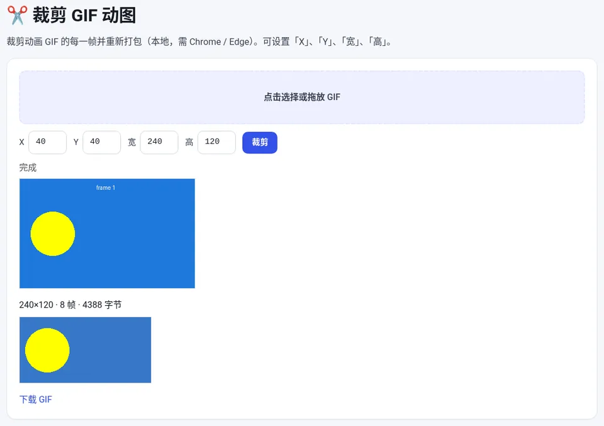Image resolution: width=604 pixels, height=426 pixels.
Task: Select the 完成 status text
Action: point(28,167)
